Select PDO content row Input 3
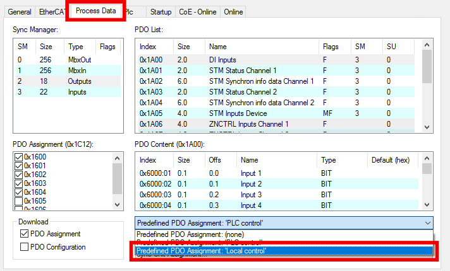 point(278,195)
